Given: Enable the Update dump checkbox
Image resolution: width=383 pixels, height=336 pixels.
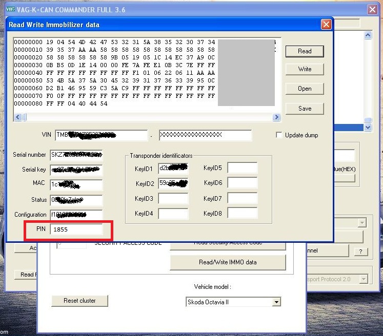Looking at the screenshot, I should click(279, 135).
